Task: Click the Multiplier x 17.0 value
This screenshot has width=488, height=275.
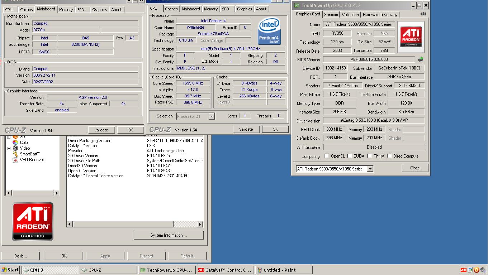Action: pyautogui.click(x=193, y=90)
